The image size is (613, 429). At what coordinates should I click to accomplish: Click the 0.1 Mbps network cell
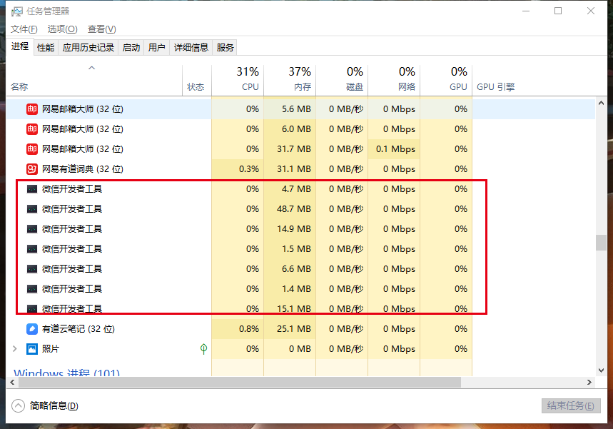(x=394, y=149)
